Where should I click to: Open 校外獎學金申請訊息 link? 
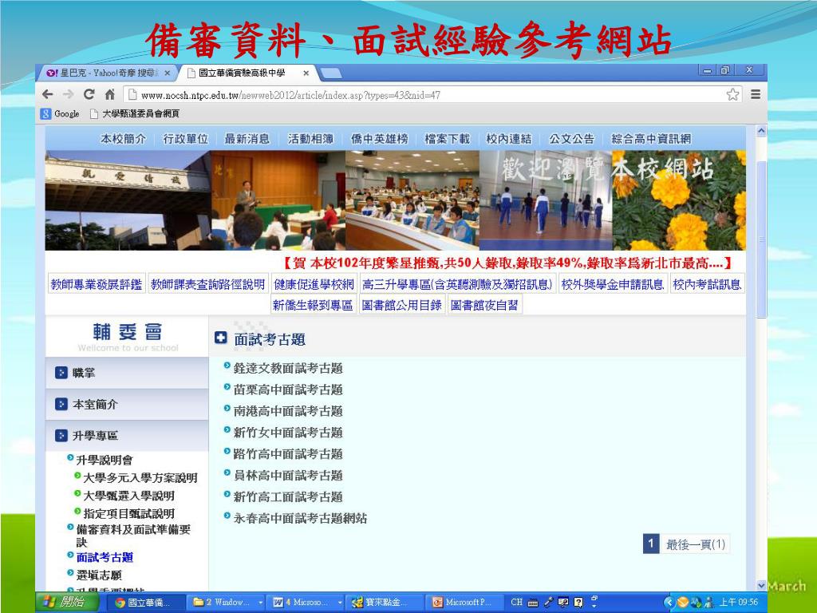pos(613,284)
